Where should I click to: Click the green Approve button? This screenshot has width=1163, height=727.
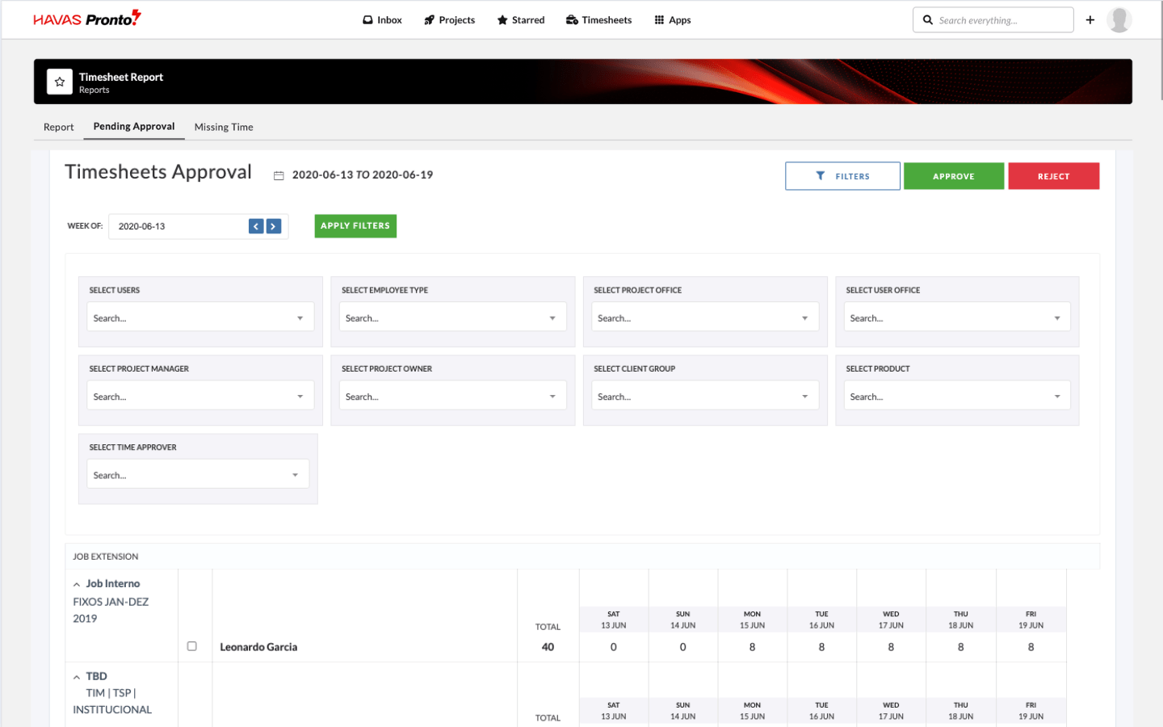tap(954, 176)
